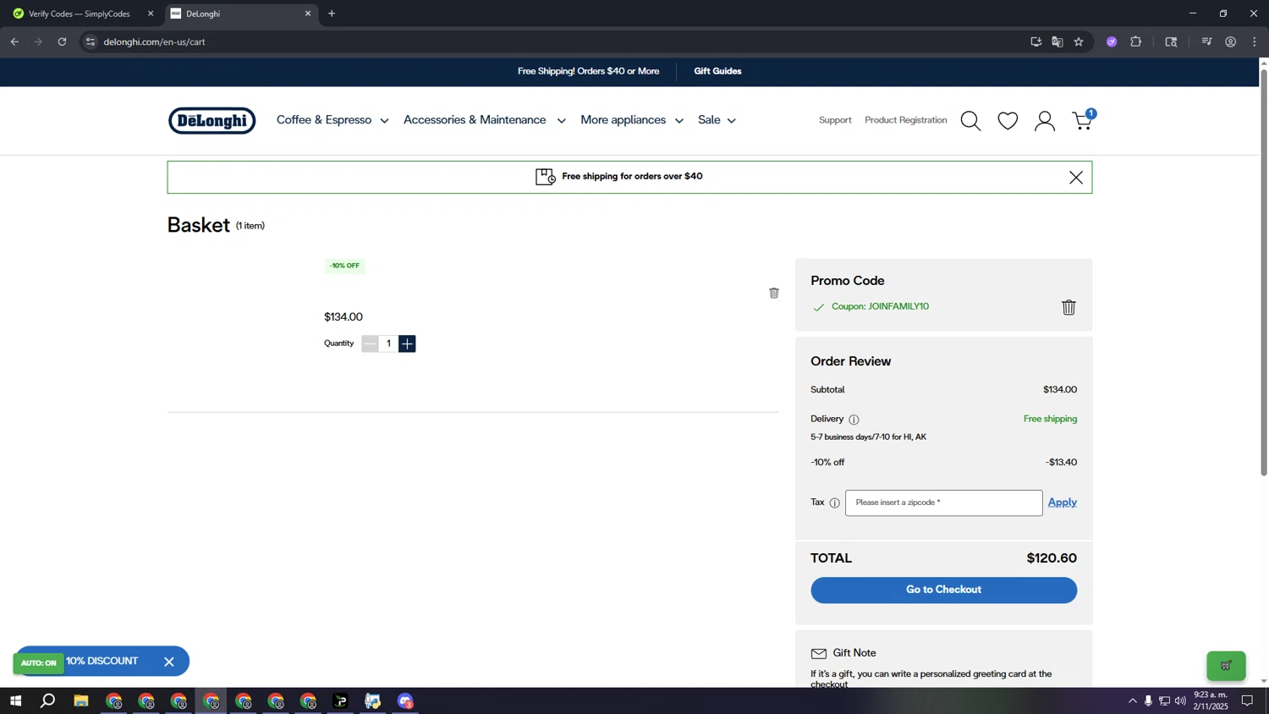Decrease quantity with the minus button
The image size is (1269, 714).
point(370,343)
